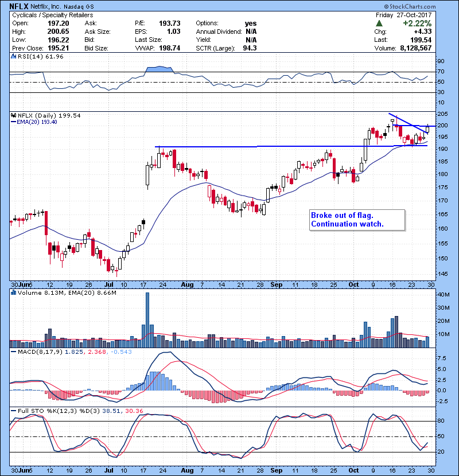459x476 pixels.
Task: Click the Volume 8.13M, EMA(20) 8.66M label
Action: point(67,293)
